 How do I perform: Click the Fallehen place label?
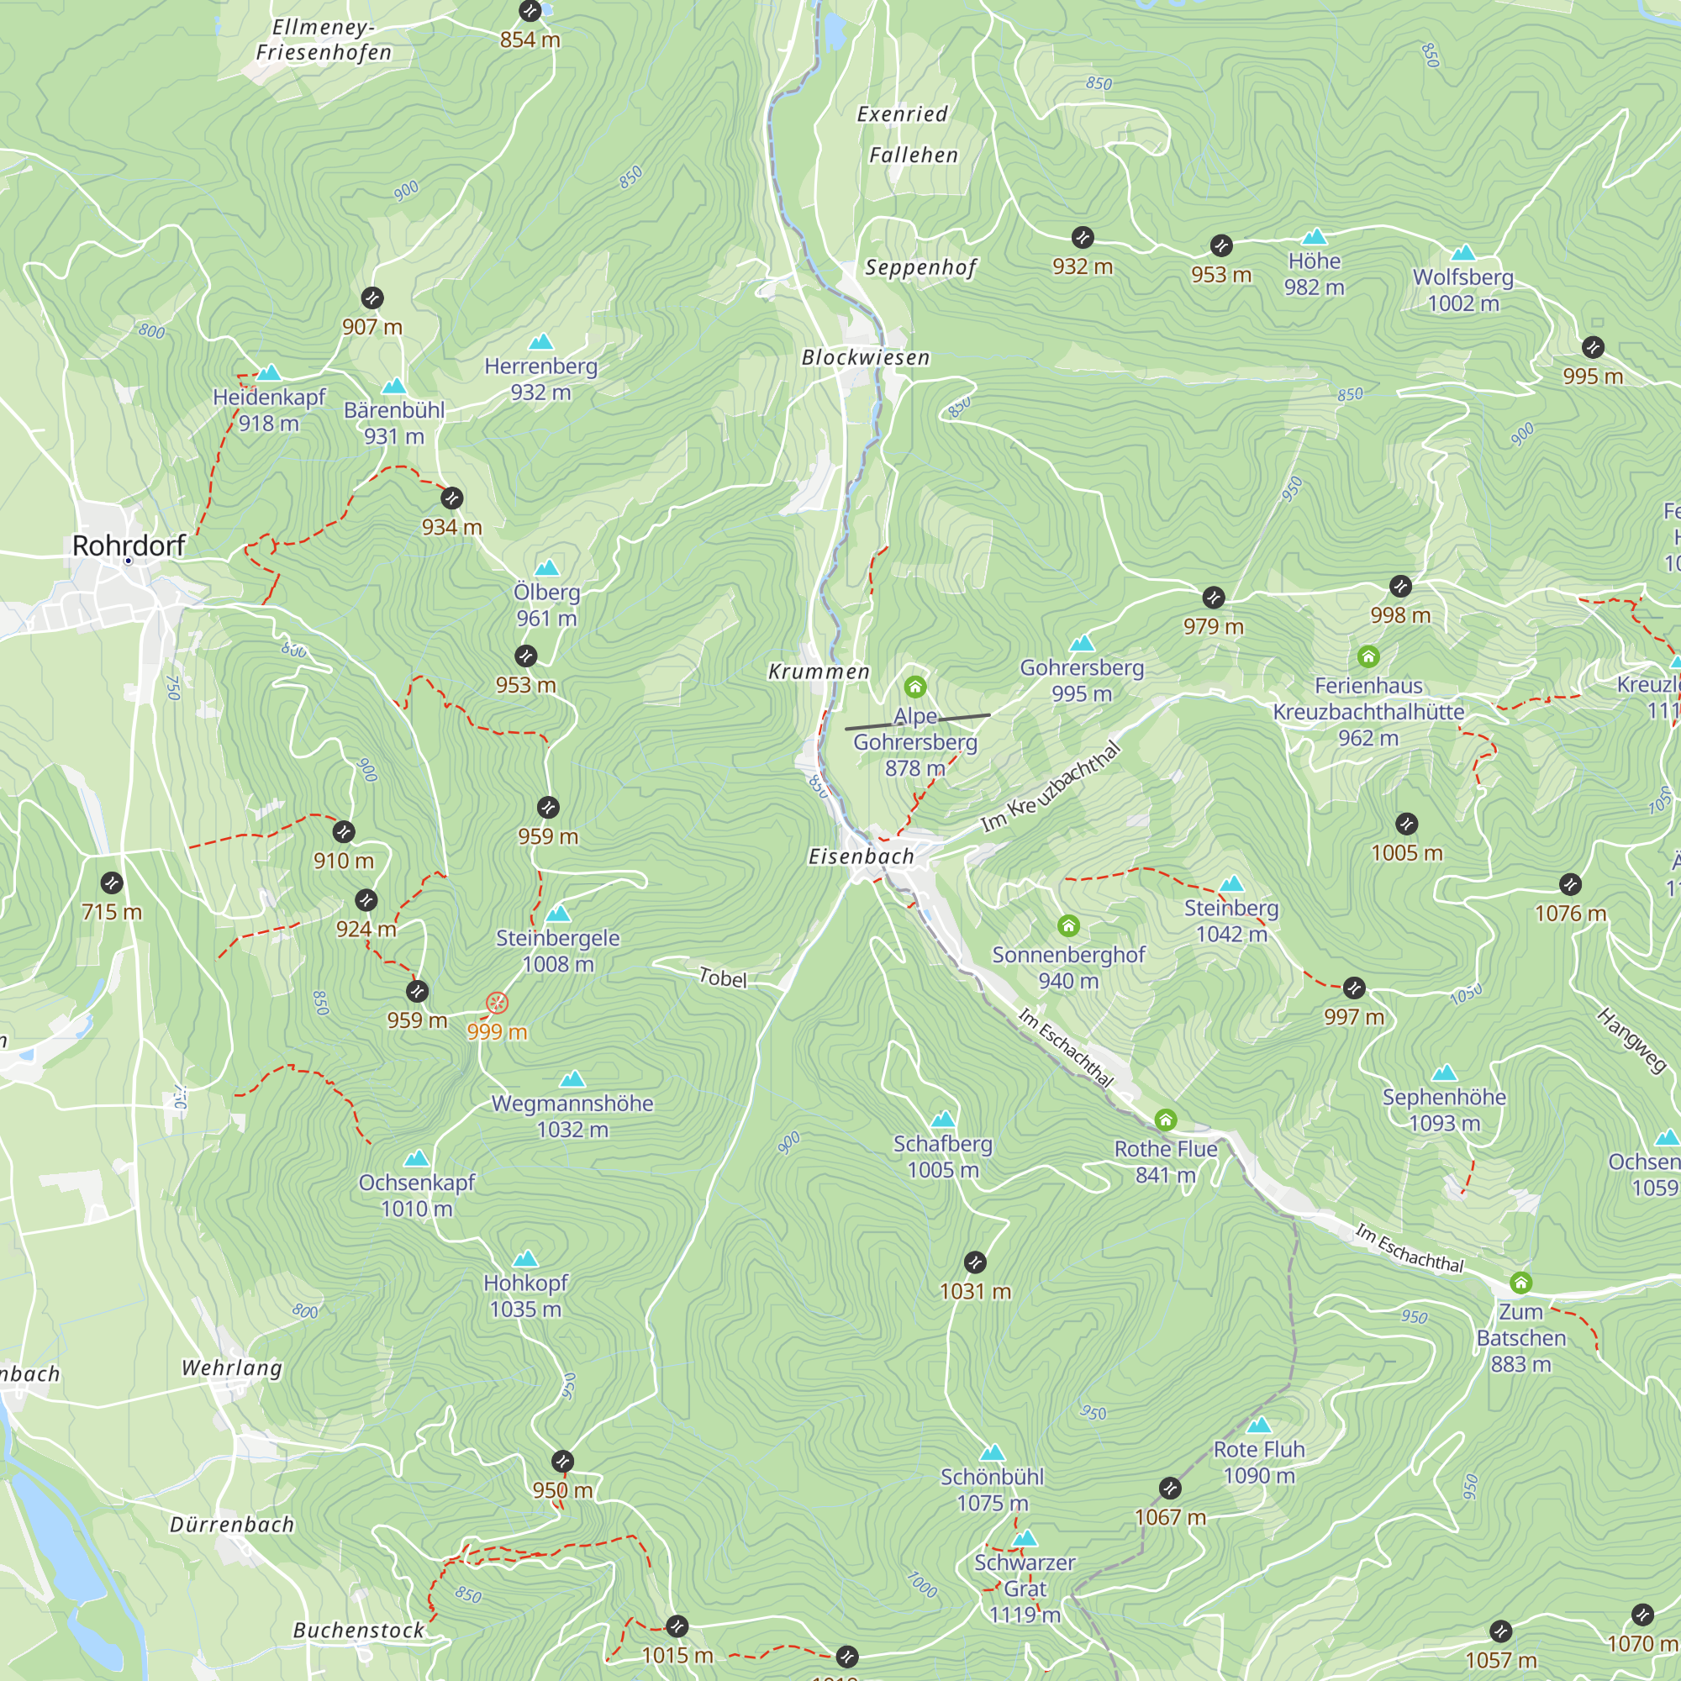point(914,155)
